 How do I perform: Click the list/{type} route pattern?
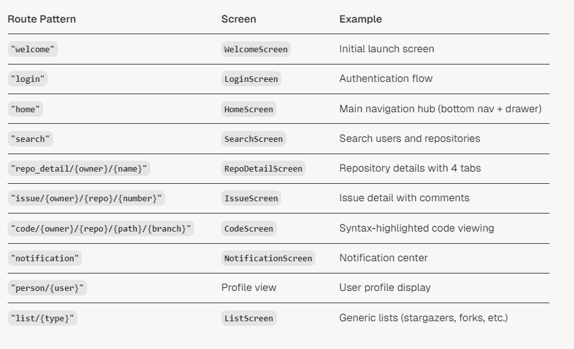42,318
